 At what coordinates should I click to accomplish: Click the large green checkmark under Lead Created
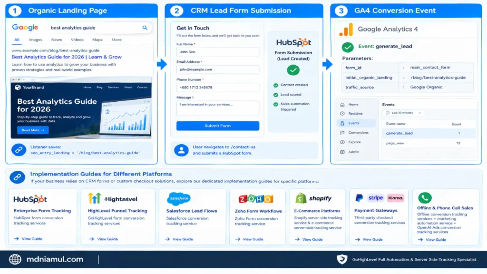click(x=293, y=70)
